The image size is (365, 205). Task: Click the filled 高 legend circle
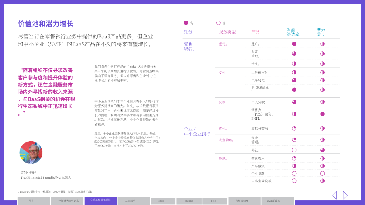point(186,23)
